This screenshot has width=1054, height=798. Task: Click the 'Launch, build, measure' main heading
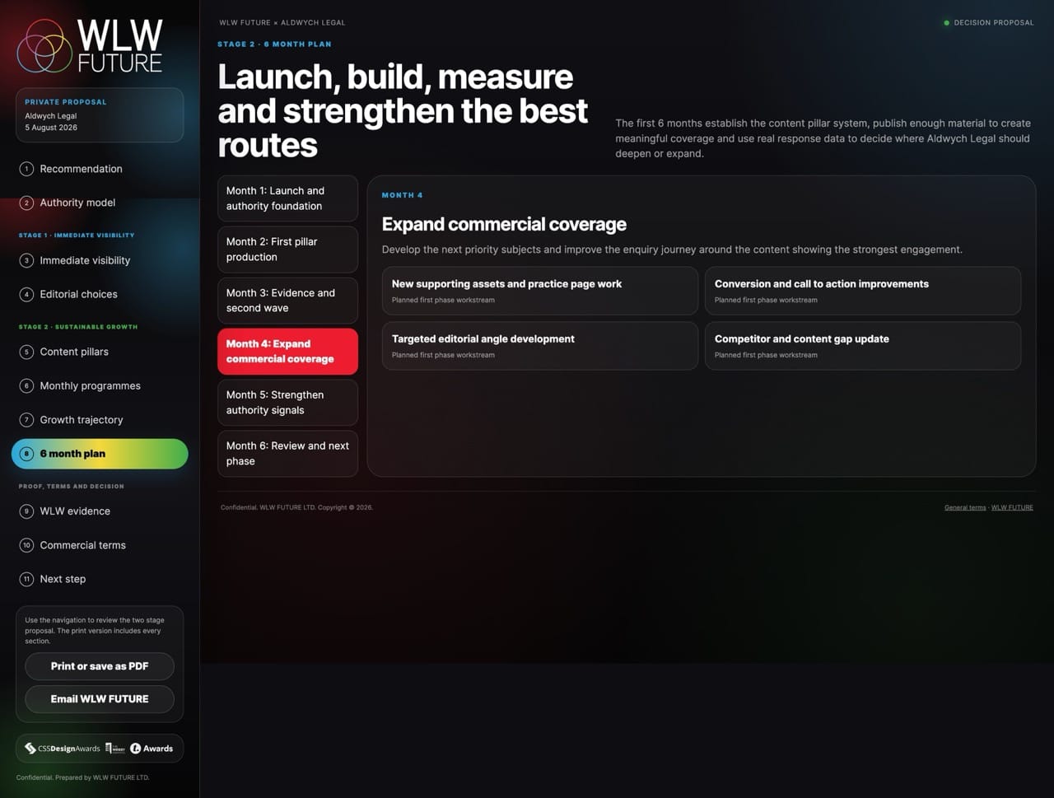403,111
